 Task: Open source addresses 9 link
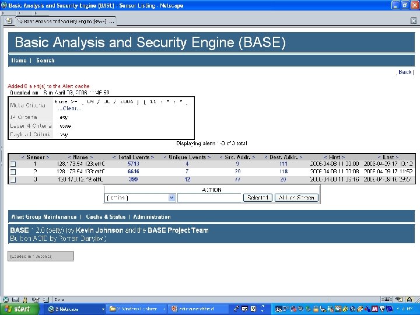[237, 164]
